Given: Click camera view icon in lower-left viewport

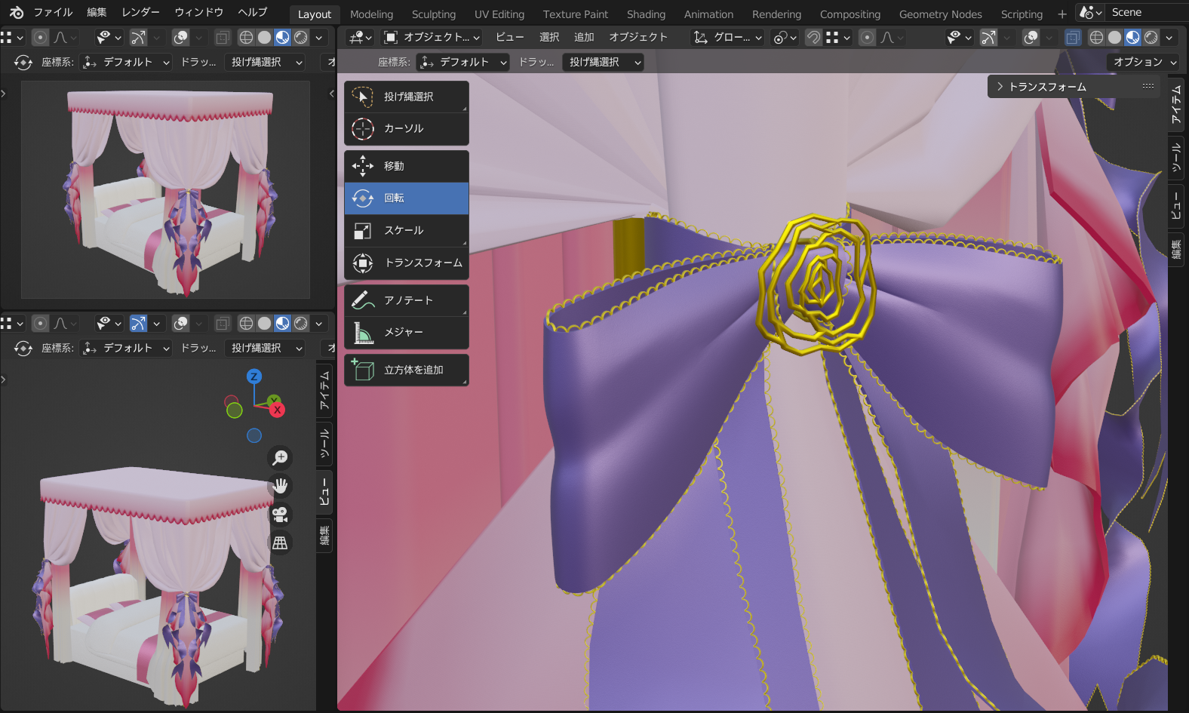Looking at the screenshot, I should [x=280, y=515].
